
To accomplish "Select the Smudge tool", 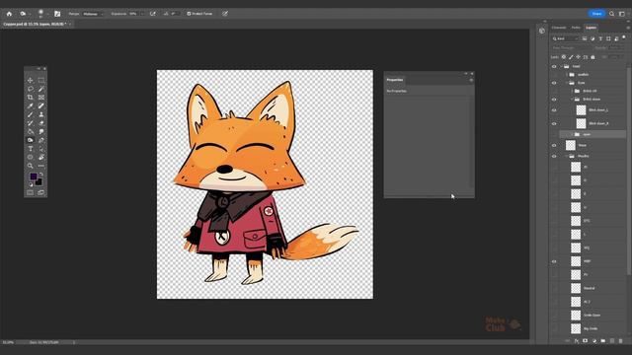I will point(41,131).
